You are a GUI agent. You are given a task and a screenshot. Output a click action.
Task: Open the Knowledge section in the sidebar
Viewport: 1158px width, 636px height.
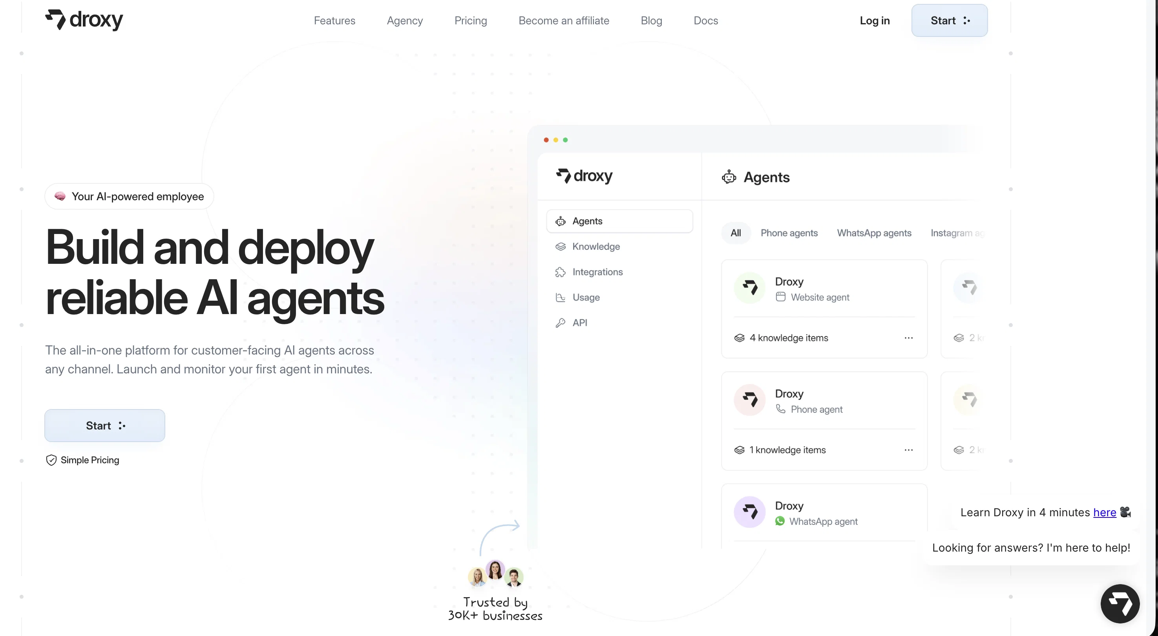click(619, 247)
